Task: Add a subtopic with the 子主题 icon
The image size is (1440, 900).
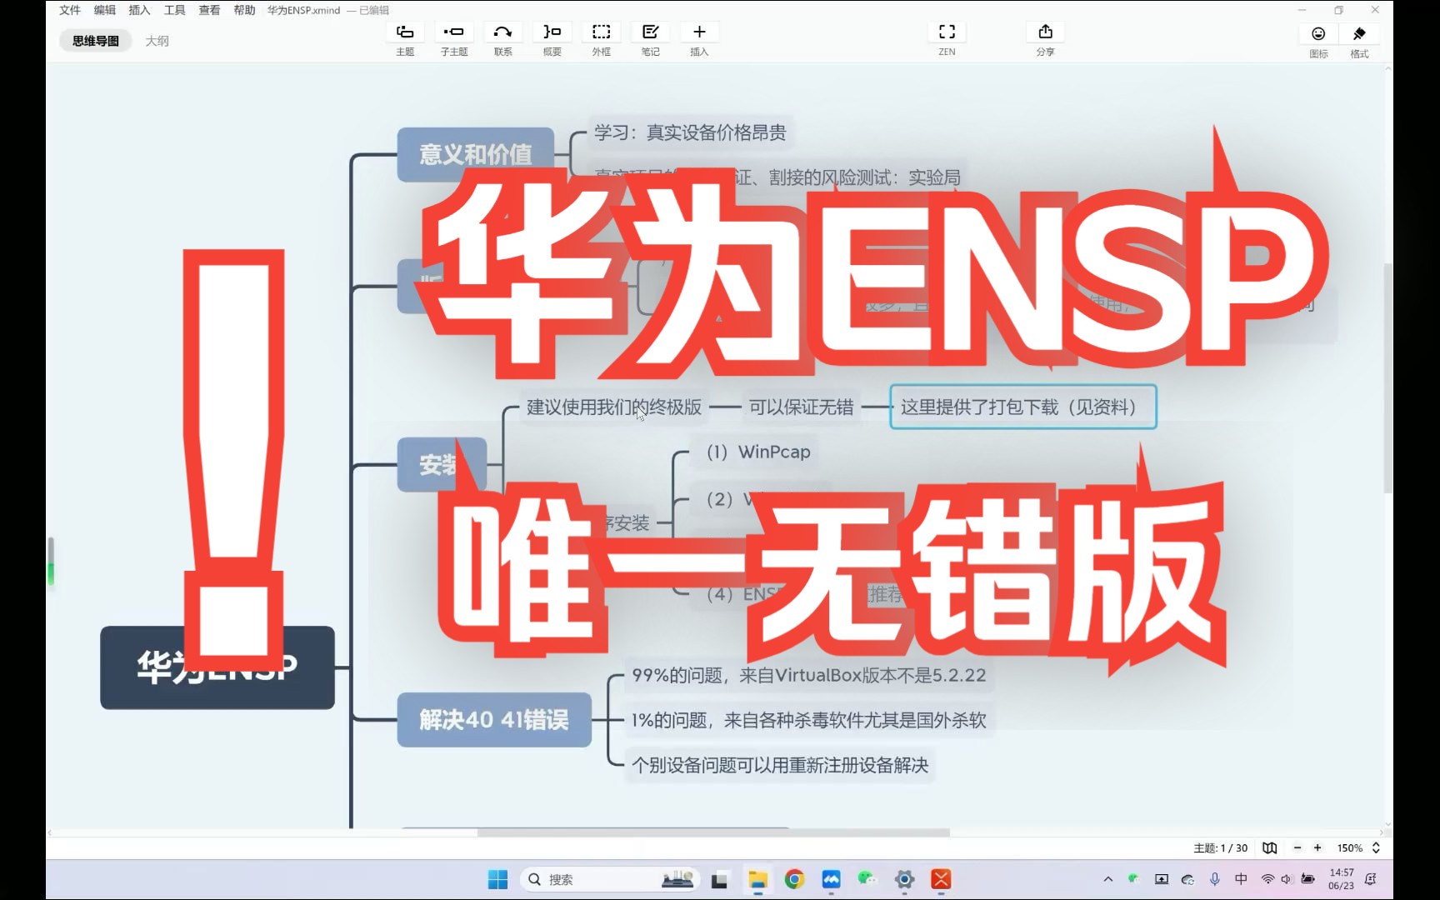Action: coord(454,32)
